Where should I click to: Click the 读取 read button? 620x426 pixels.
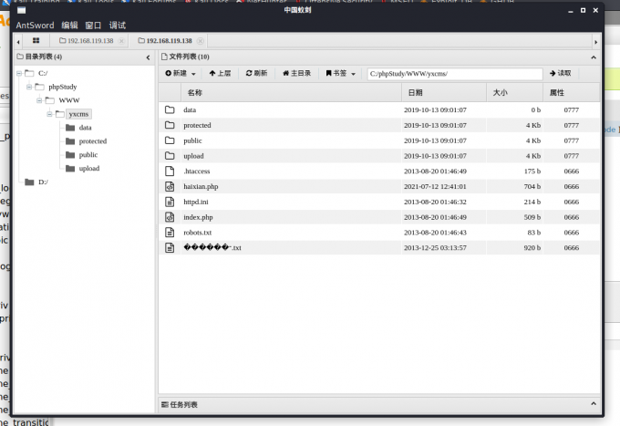point(561,73)
